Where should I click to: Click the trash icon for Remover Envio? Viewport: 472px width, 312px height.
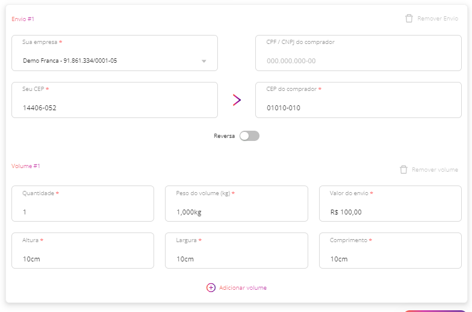(x=409, y=19)
